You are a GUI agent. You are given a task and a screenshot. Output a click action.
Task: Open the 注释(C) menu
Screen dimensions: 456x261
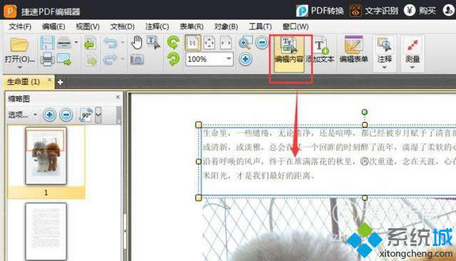(157, 26)
